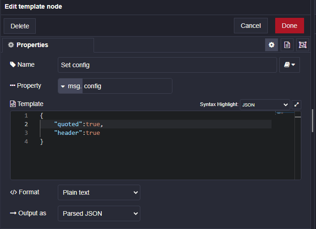The width and height of the screenshot is (316, 229).
Task: Click the Delete button
Action: click(20, 26)
